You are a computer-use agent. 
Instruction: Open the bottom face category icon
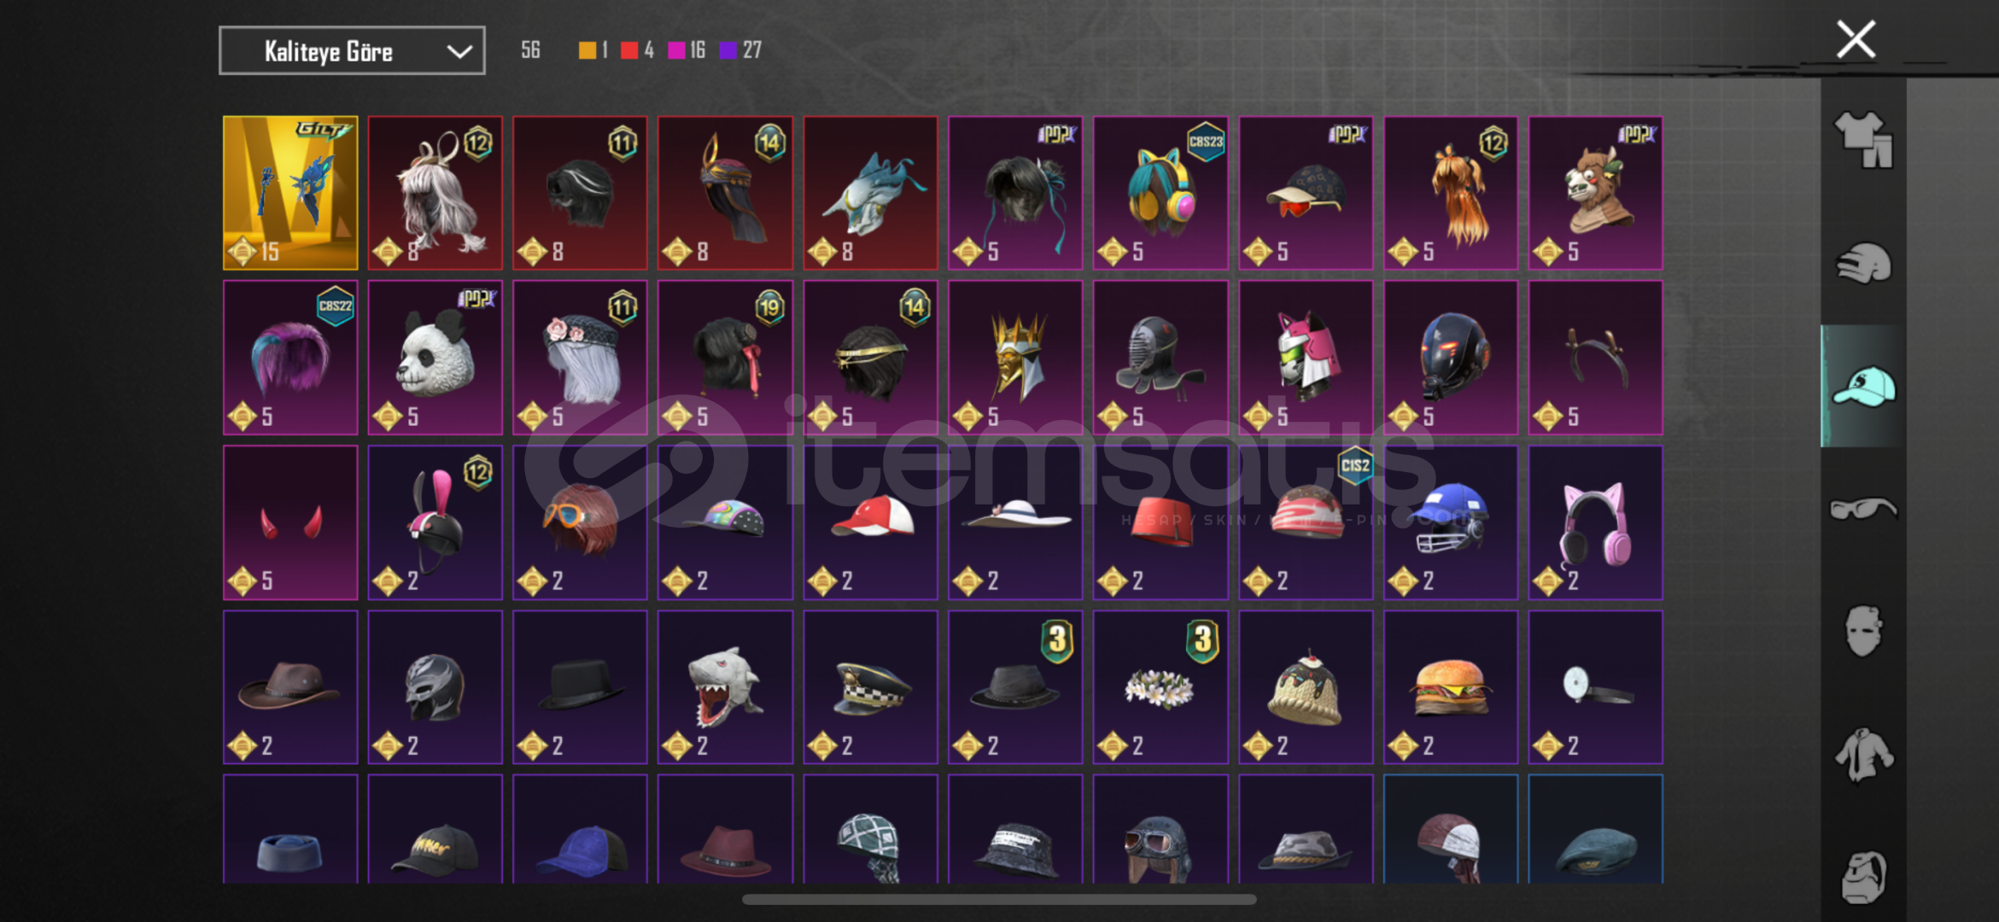click(1863, 877)
